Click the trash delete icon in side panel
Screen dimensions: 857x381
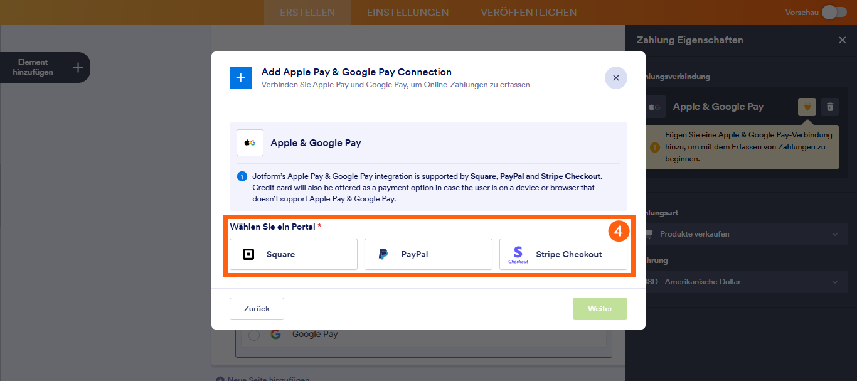point(830,107)
